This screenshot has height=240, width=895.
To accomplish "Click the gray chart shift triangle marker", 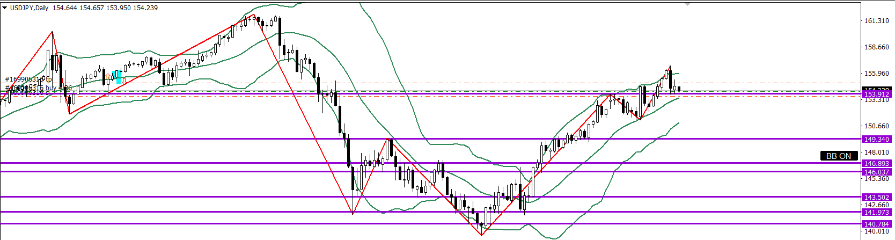I will tap(688, 4).
